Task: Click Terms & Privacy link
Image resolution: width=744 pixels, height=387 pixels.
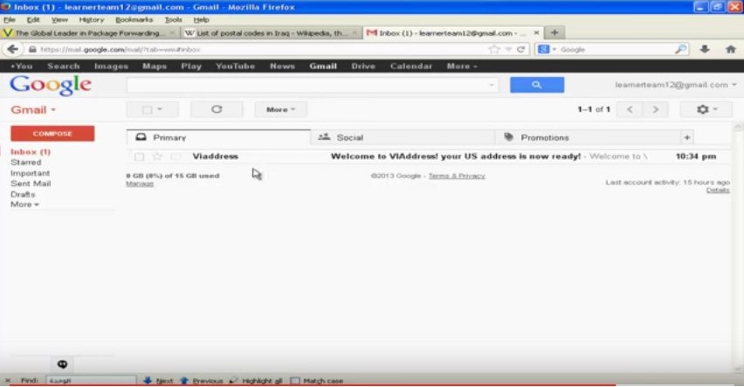Action: (x=457, y=176)
